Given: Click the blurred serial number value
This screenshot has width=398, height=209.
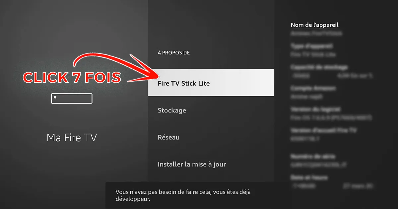Looking at the screenshot, I should point(319,165).
